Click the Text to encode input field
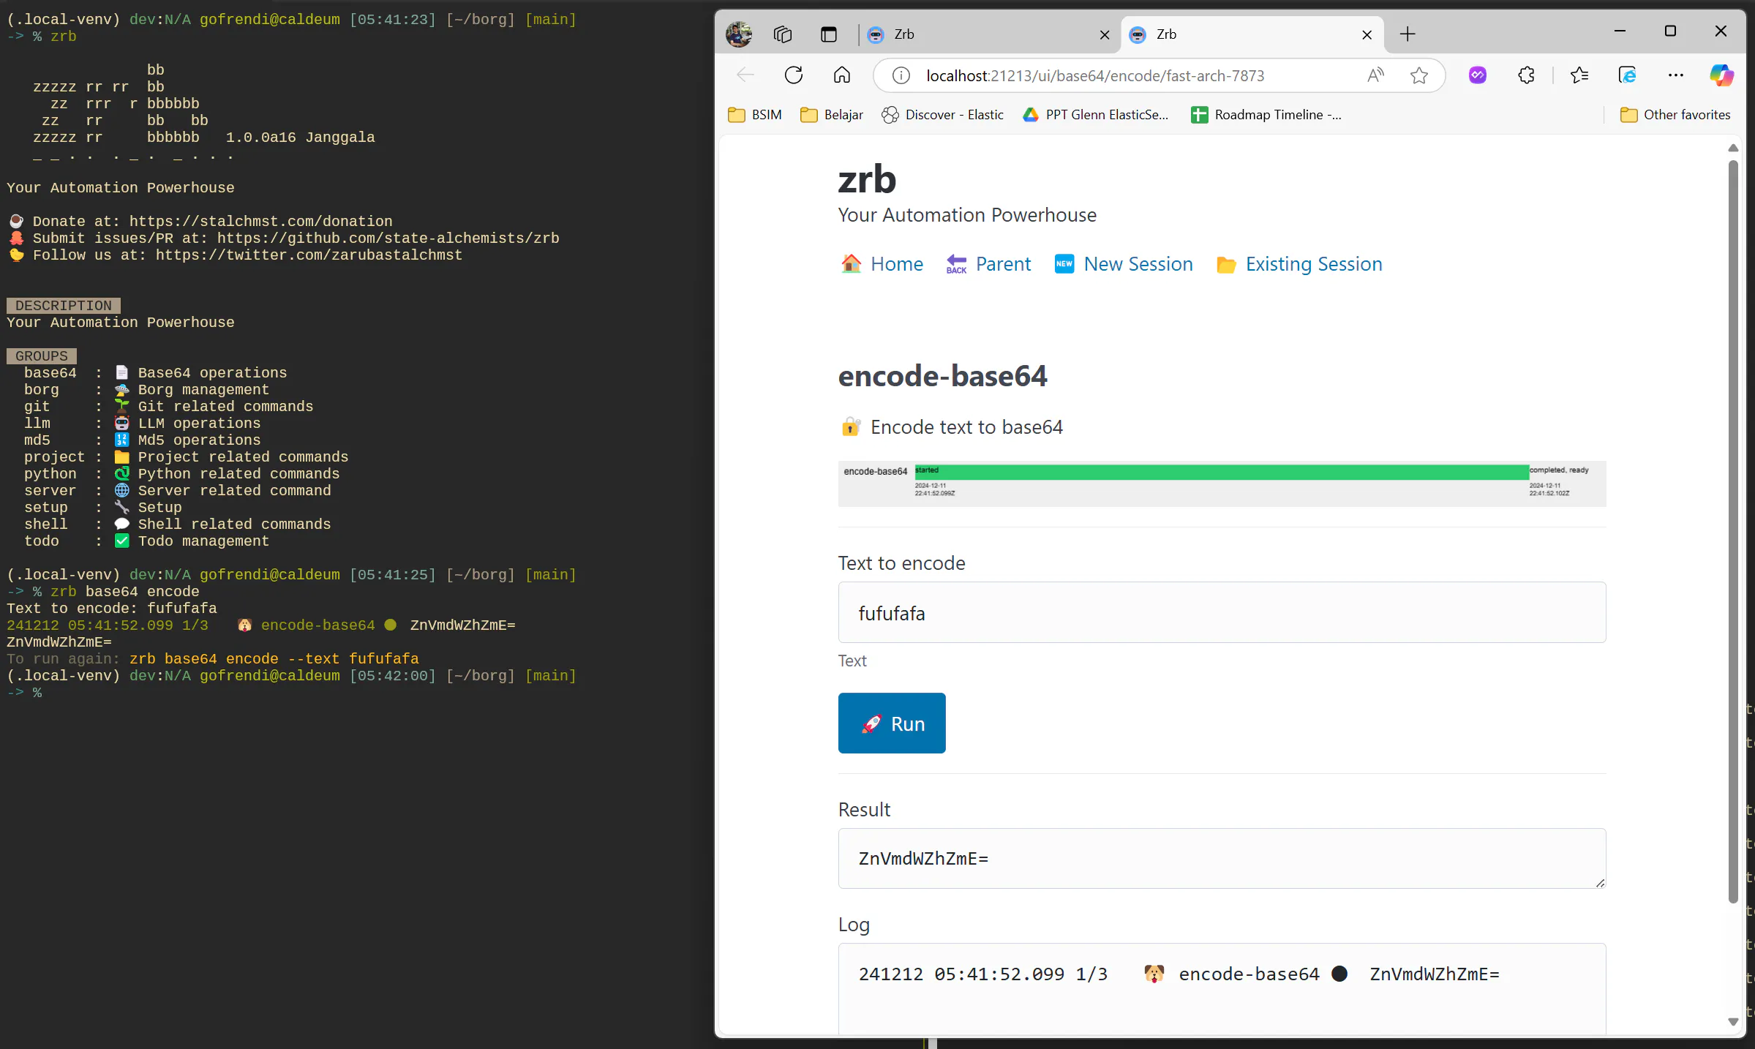The image size is (1755, 1049). point(1222,613)
